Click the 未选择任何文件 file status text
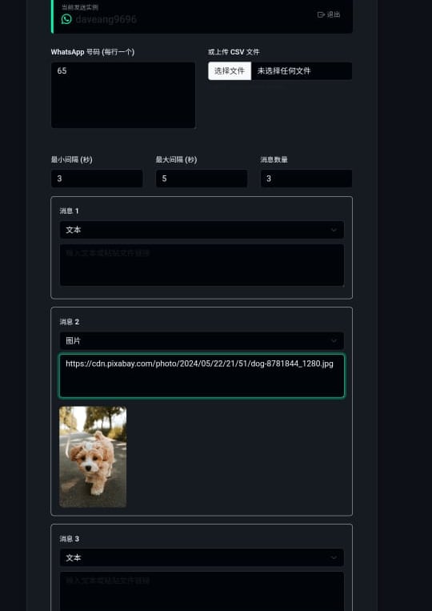Viewport: 432px width, 611px height. point(284,71)
